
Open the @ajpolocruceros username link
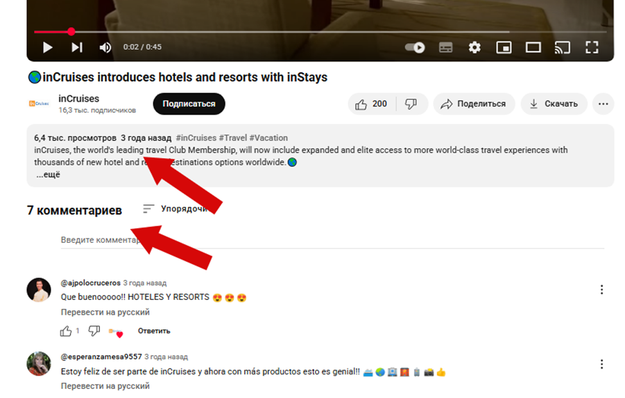[90, 283]
